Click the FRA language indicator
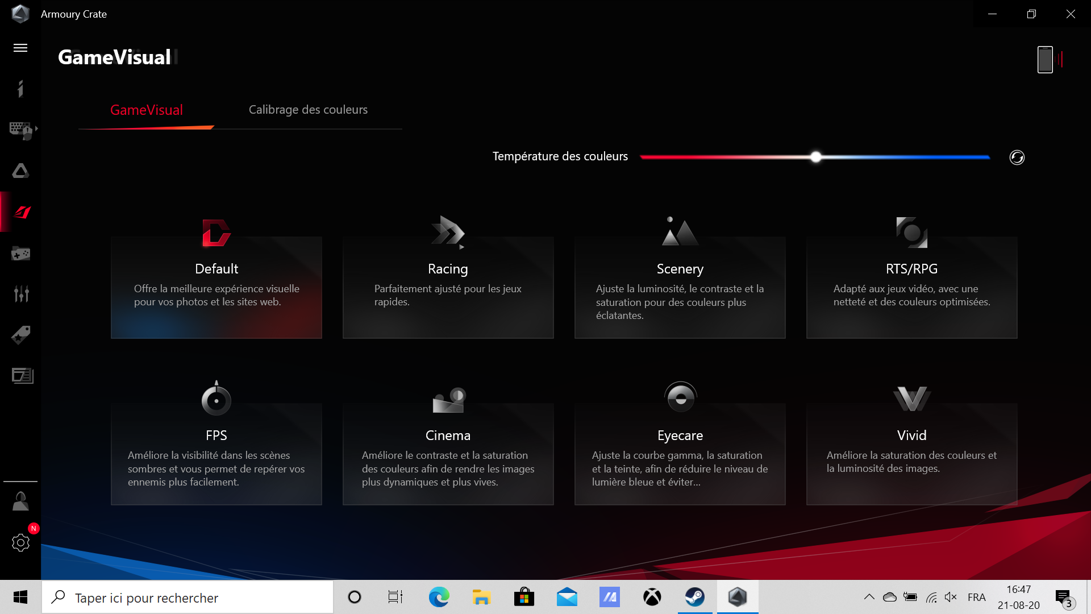1091x614 pixels. coord(976,597)
